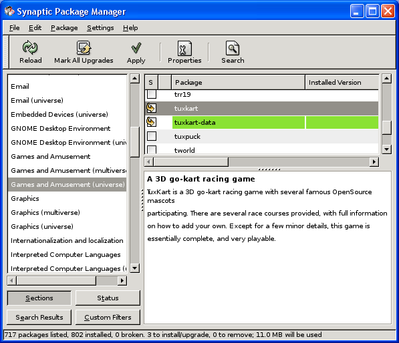Open the Settings menu
This screenshot has width=399, height=343.
pos(100,28)
